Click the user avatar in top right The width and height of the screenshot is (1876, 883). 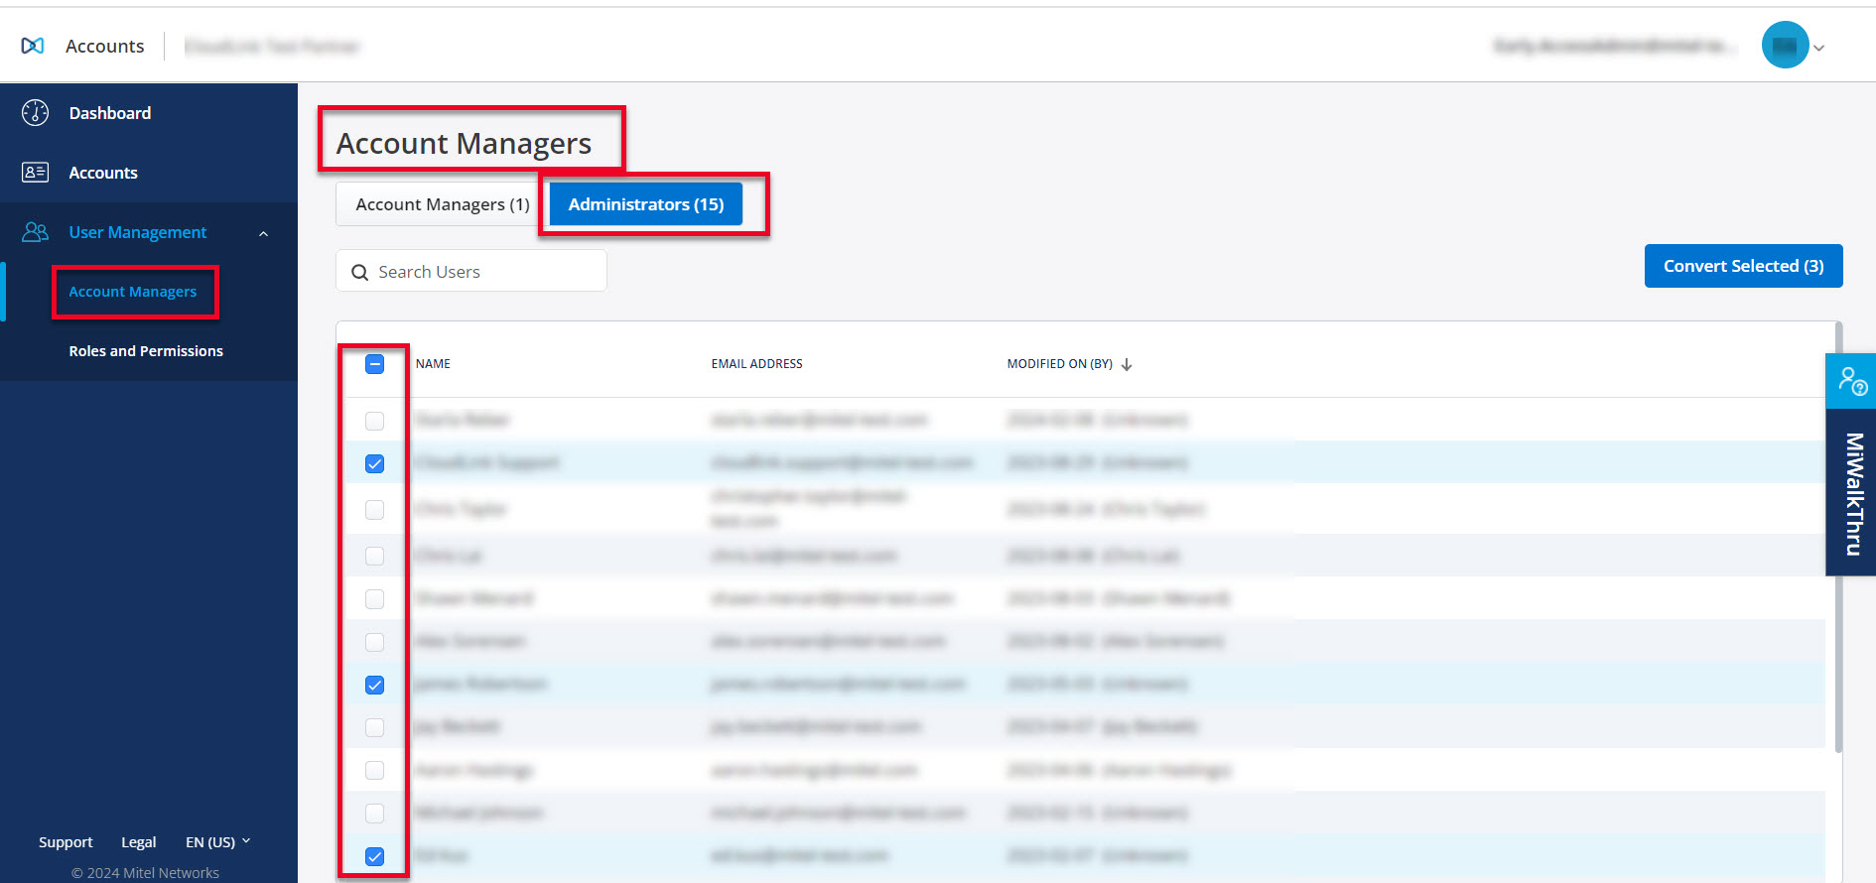1784,46
